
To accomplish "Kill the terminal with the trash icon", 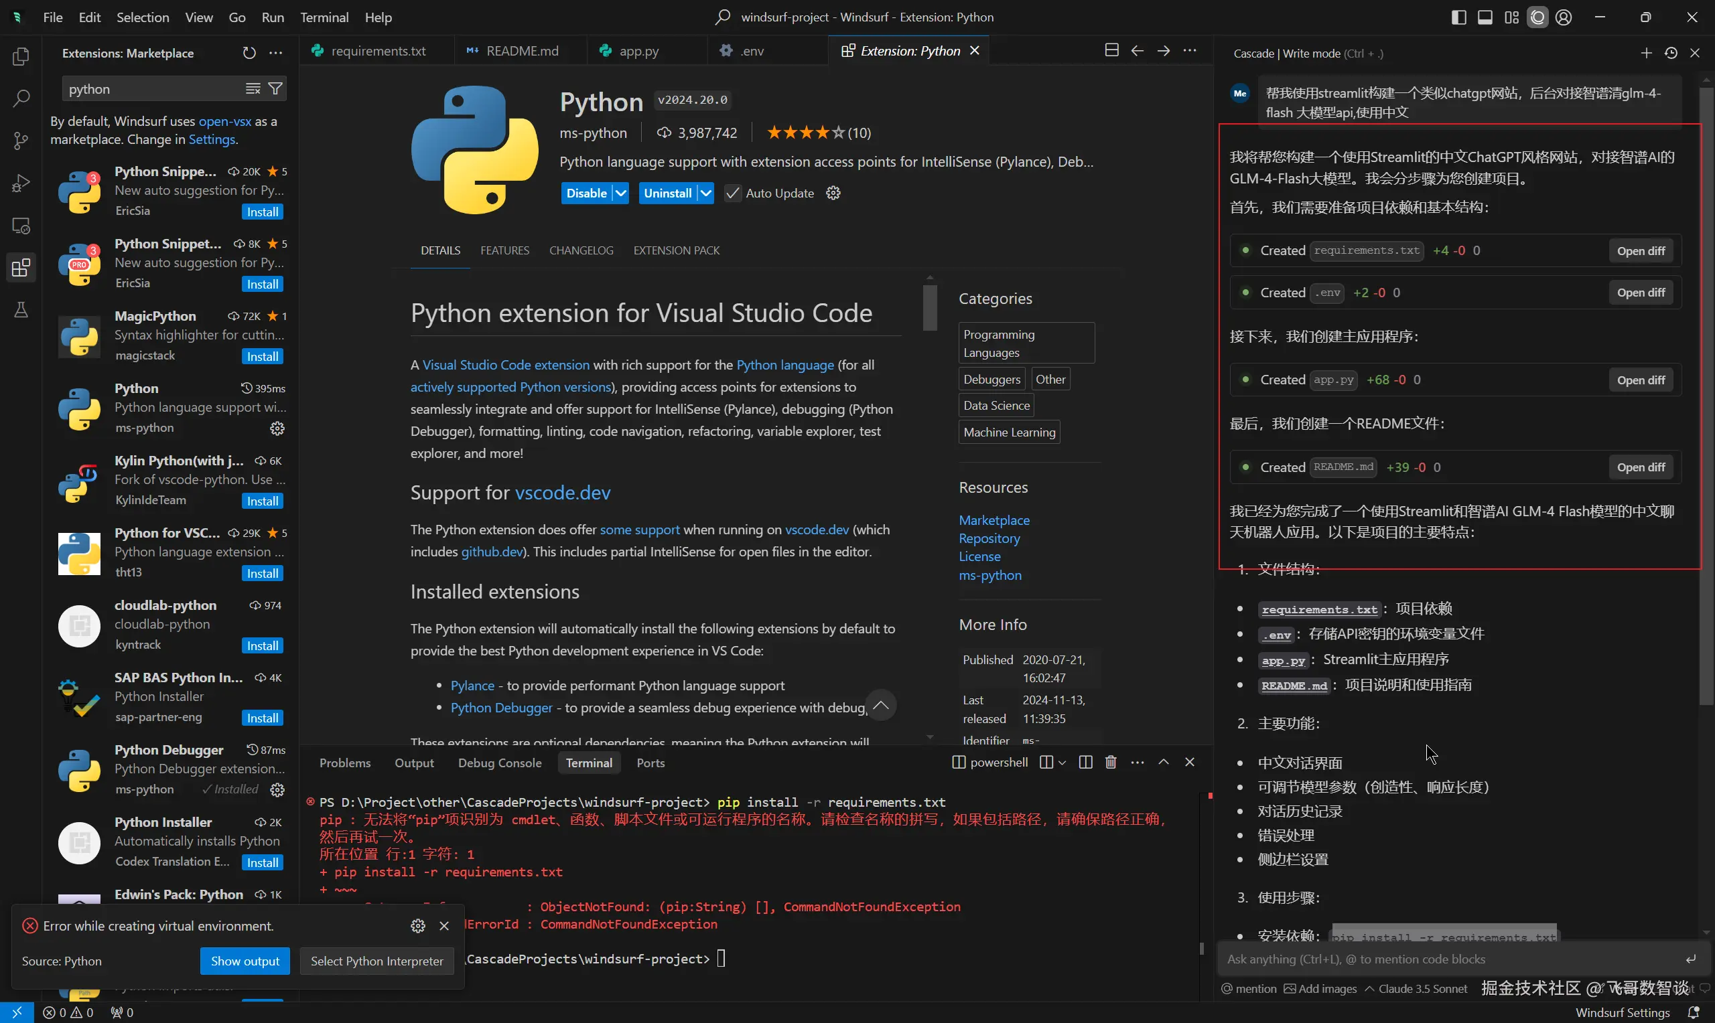I will pyautogui.click(x=1111, y=762).
